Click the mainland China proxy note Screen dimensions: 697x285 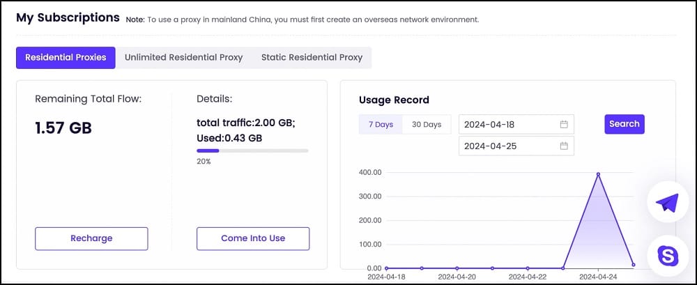click(302, 20)
